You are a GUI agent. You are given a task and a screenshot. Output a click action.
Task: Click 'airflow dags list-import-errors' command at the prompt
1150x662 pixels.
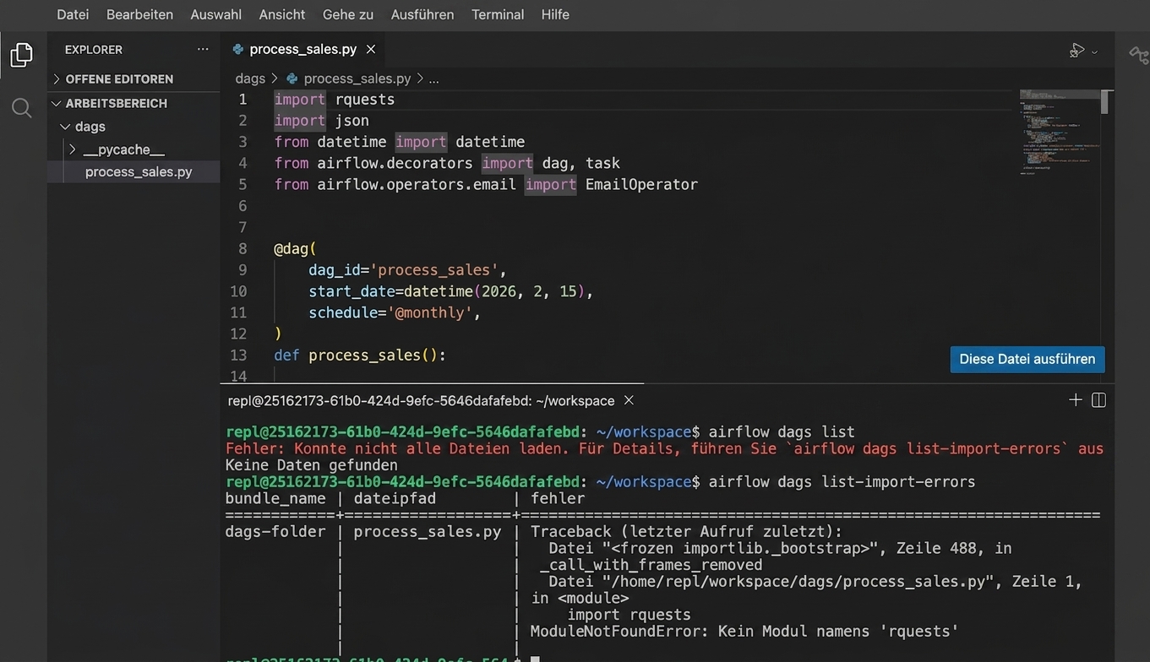click(x=842, y=481)
